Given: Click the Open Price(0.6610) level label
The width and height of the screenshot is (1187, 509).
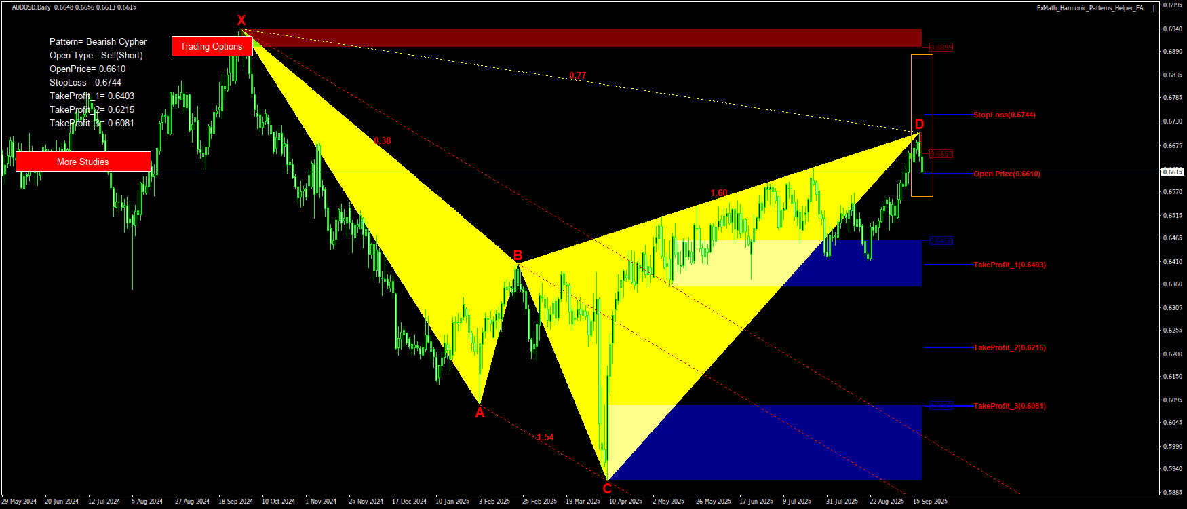Looking at the screenshot, I should pos(1007,174).
